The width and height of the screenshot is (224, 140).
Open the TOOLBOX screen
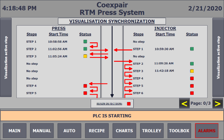(x=179, y=131)
